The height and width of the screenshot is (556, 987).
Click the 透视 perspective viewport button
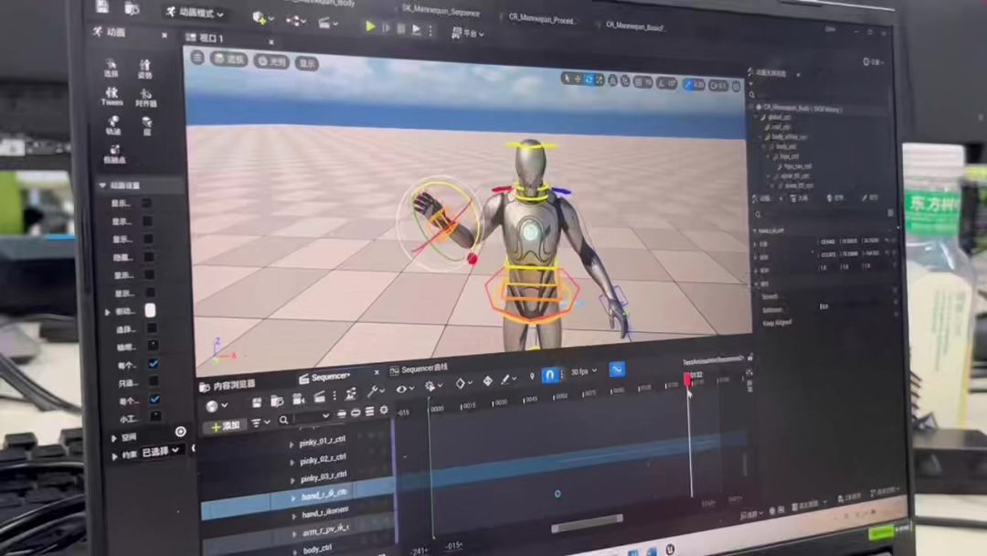pyautogui.click(x=231, y=59)
